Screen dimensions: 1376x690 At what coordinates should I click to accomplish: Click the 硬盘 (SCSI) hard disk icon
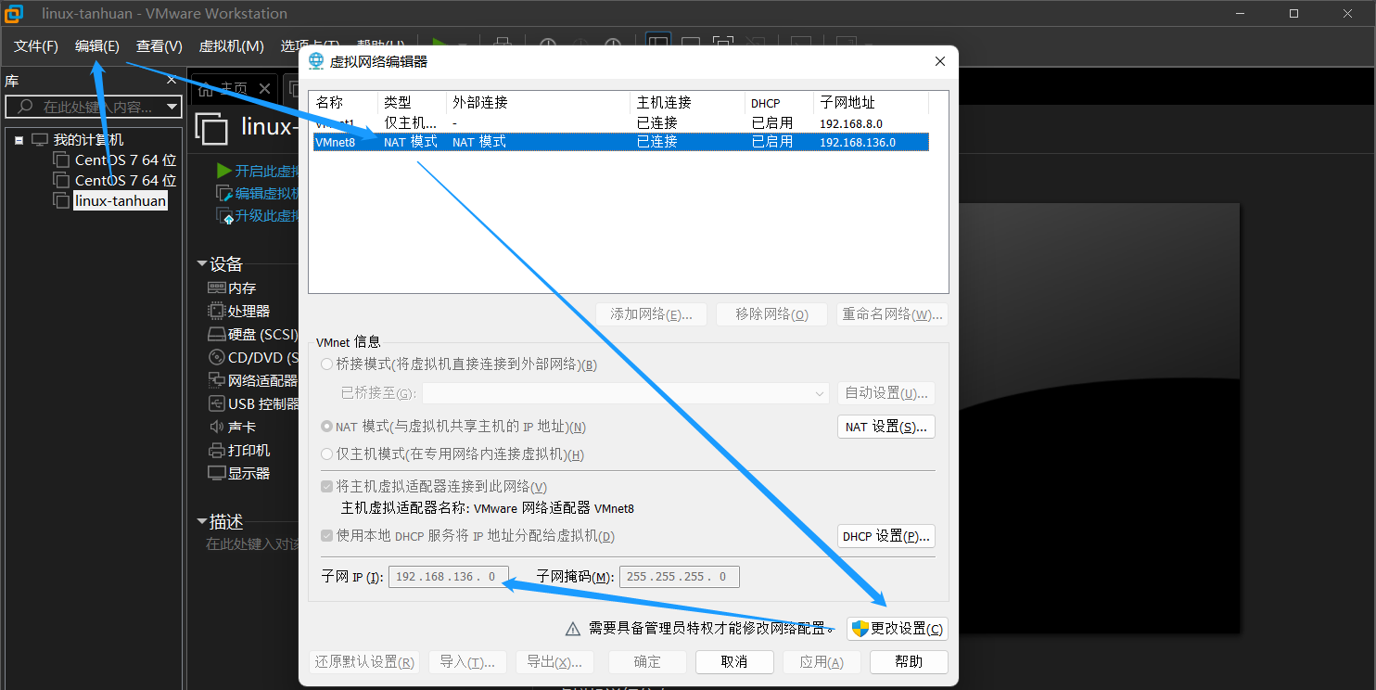(217, 334)
